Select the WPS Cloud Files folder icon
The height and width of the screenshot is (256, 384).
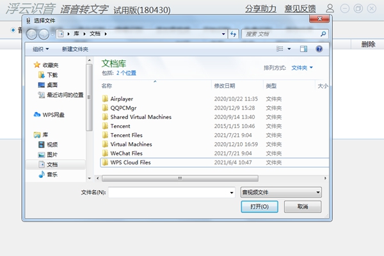105,162
